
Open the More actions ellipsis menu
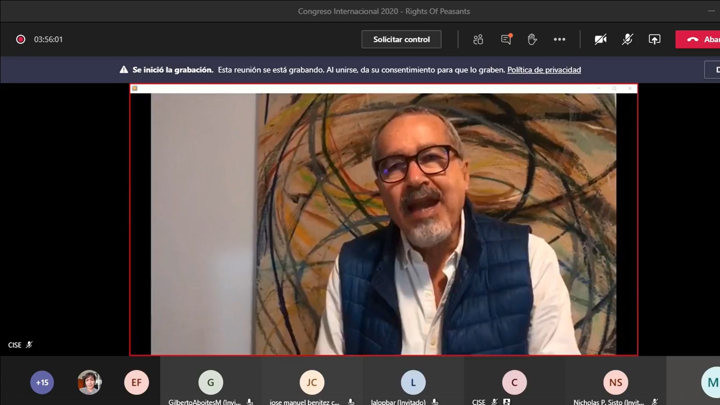tap(559, 39)
